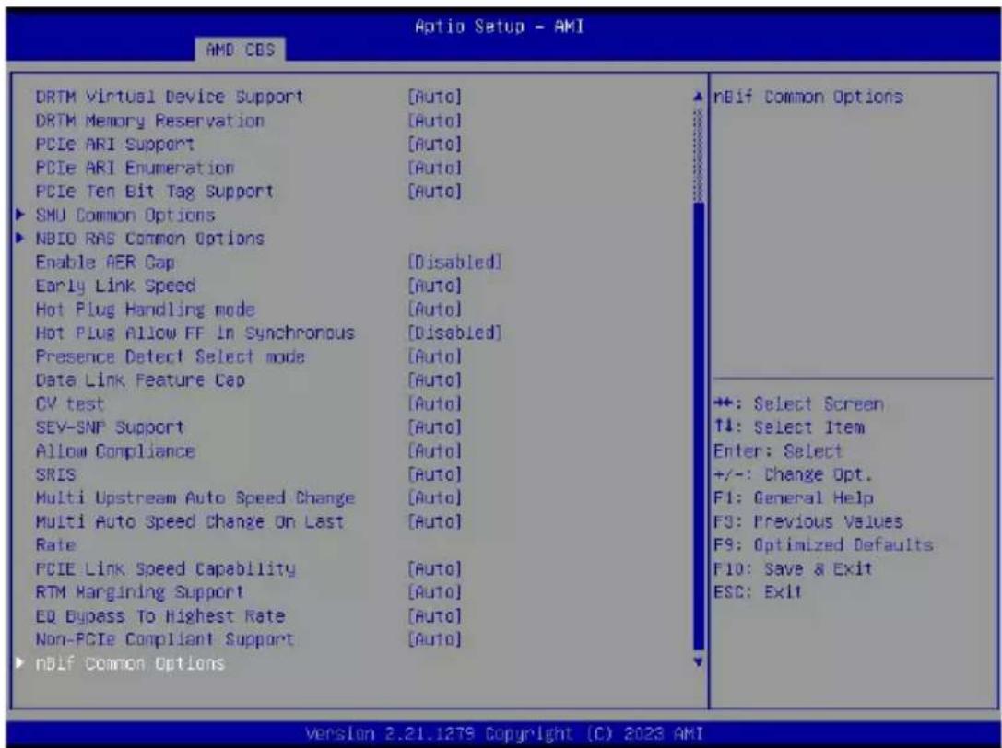Select Hot Plug Handling mode label
Screen dimensions: 1002x748
point(145,310)
